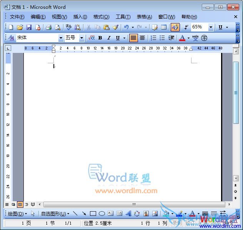Click the Copy icon

(98, 27)
